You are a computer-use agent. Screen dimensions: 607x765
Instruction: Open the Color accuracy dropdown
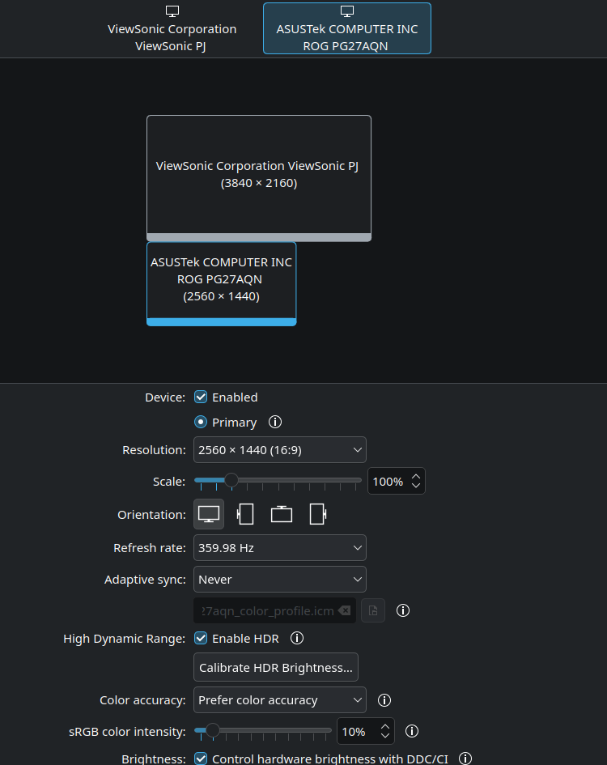click(279, 700)
